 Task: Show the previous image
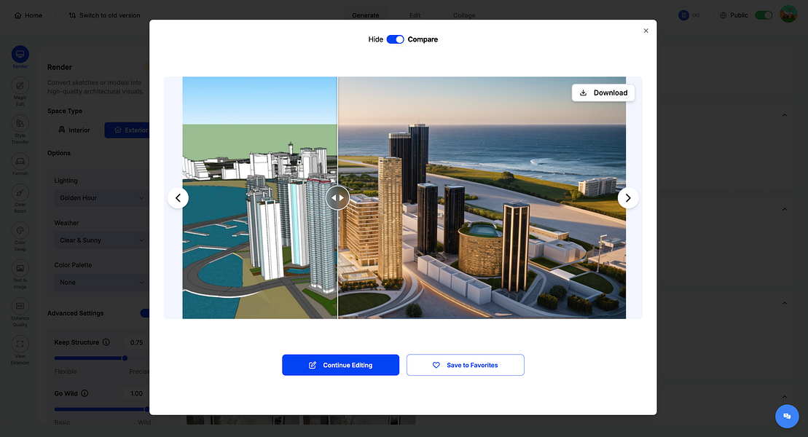pos(178,198)
